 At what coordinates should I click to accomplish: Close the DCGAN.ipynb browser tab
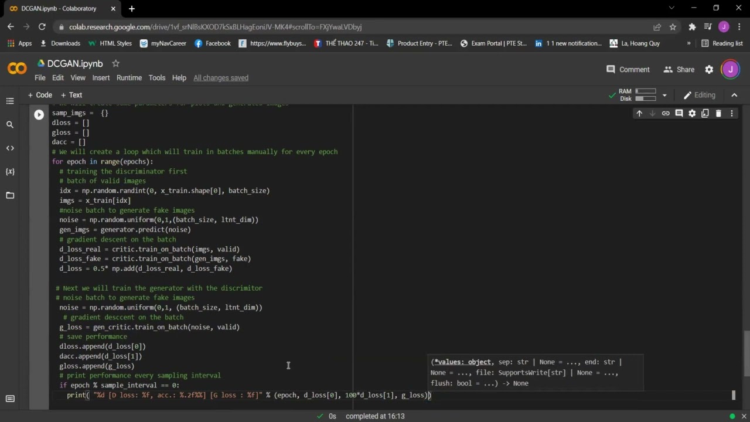click(x=113, y=9)
